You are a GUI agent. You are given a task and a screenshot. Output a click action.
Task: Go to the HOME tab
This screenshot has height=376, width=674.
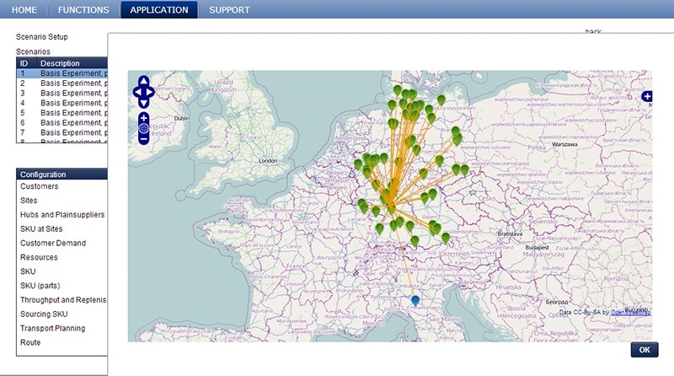click(x=24, y=10)
